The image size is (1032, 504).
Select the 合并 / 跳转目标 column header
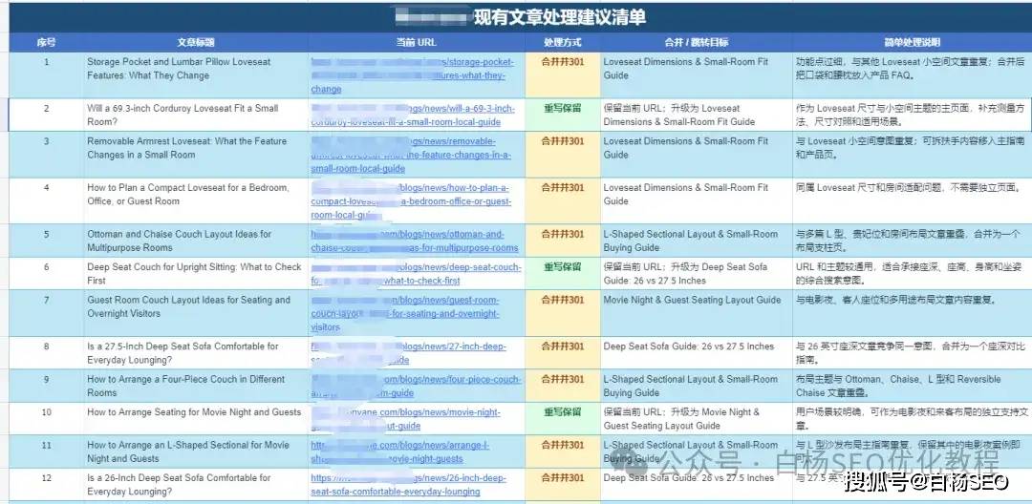click(697, 42)
